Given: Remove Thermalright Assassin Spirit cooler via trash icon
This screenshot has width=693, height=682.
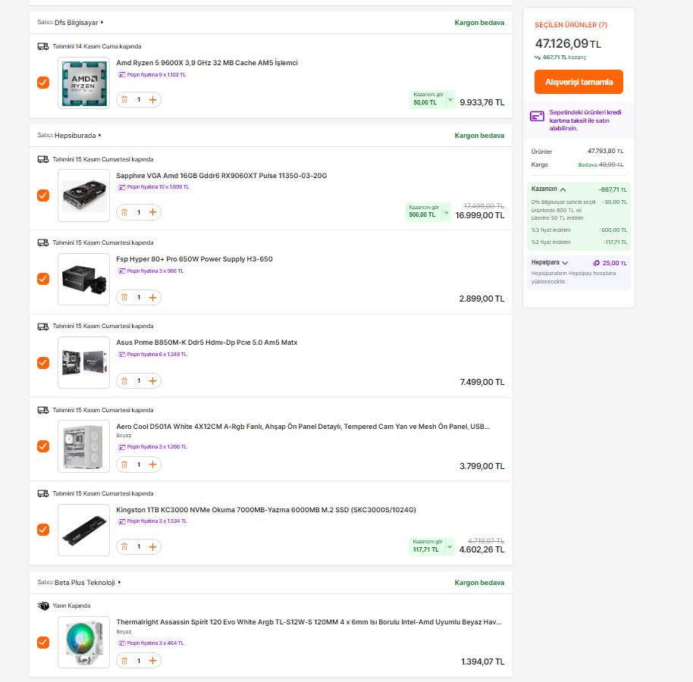Looking at the screenshot, I should pyautogui.click(x=124, y=661).
